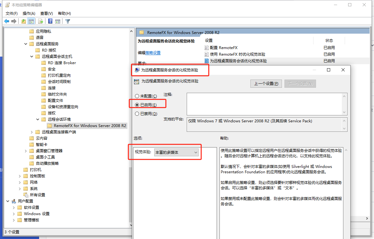Select the RD 连接 Broker tree item

pyautogui.click(x=62, y=63)
